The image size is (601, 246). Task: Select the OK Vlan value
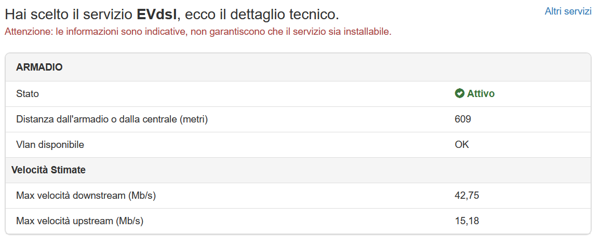[462, 145]
